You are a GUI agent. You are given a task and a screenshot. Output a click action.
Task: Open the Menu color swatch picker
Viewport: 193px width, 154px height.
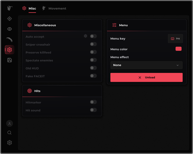point(179,49)
